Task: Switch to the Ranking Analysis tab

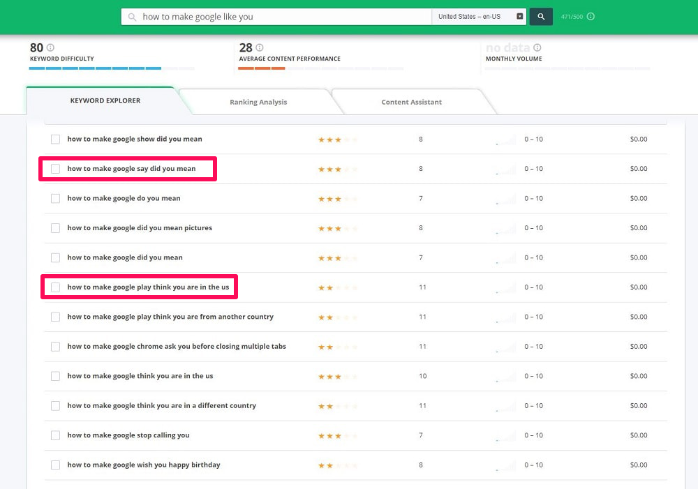Action: 258,102
